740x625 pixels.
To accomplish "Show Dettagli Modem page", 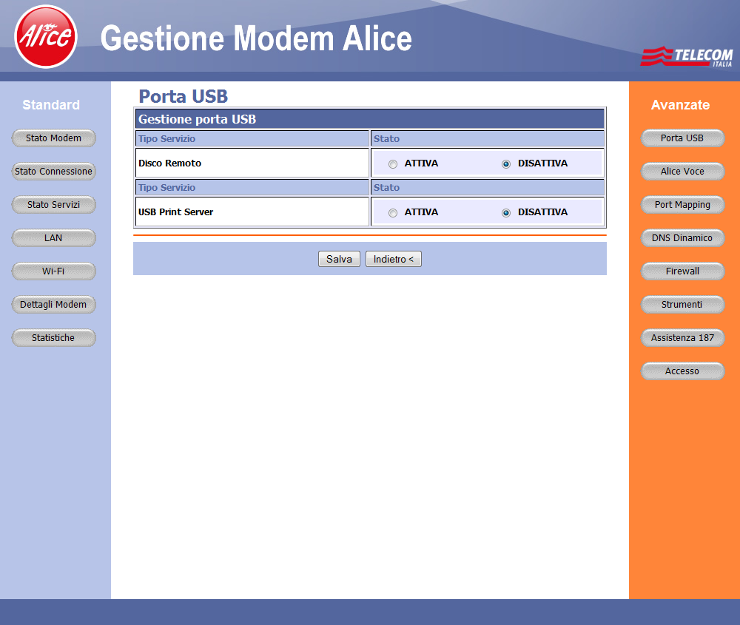I will click(53, 305).
